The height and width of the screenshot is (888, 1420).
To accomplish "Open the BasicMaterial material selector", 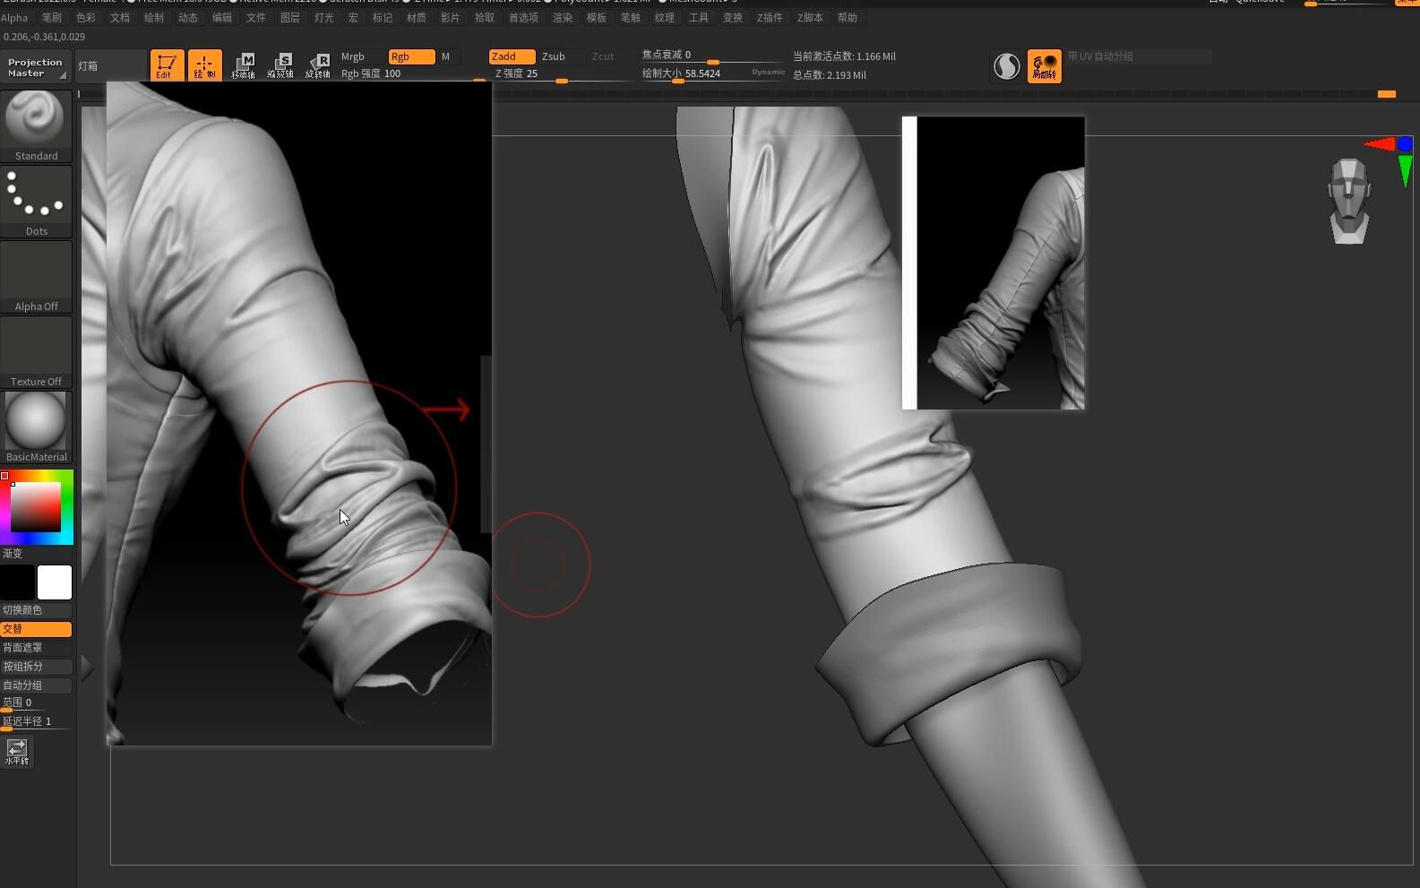I will click(36, 427).
